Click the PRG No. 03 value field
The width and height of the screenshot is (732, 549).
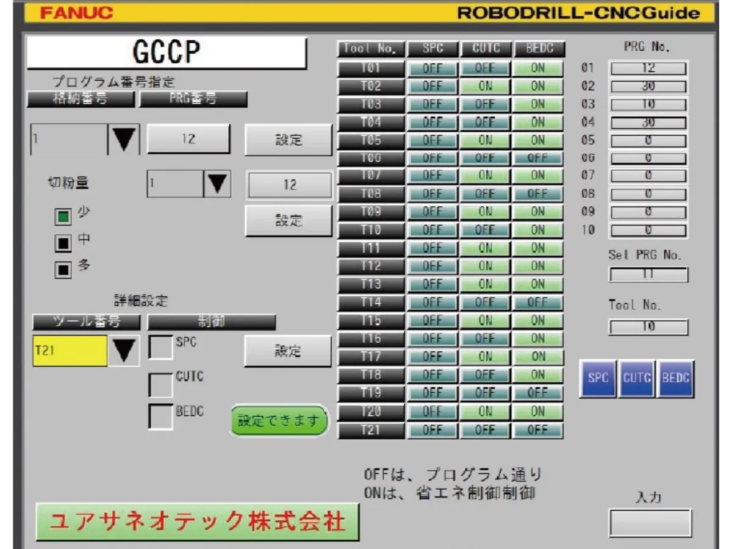tap(648, 104)
